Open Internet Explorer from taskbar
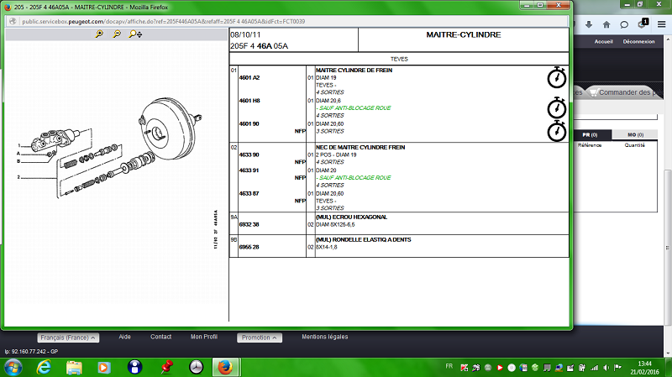This screenshot has width=672, height=377. point(44,368)
